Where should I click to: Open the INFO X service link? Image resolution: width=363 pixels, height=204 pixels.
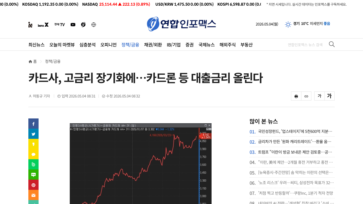coord(43,25)
